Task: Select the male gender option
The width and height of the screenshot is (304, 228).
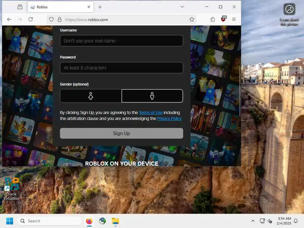Action: pos(152,96)
